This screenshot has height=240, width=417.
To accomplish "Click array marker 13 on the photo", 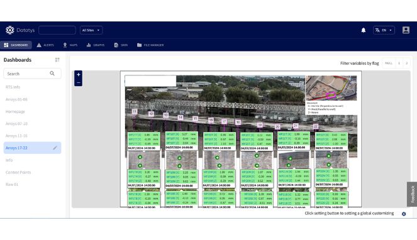I will (x=165, y=115).
